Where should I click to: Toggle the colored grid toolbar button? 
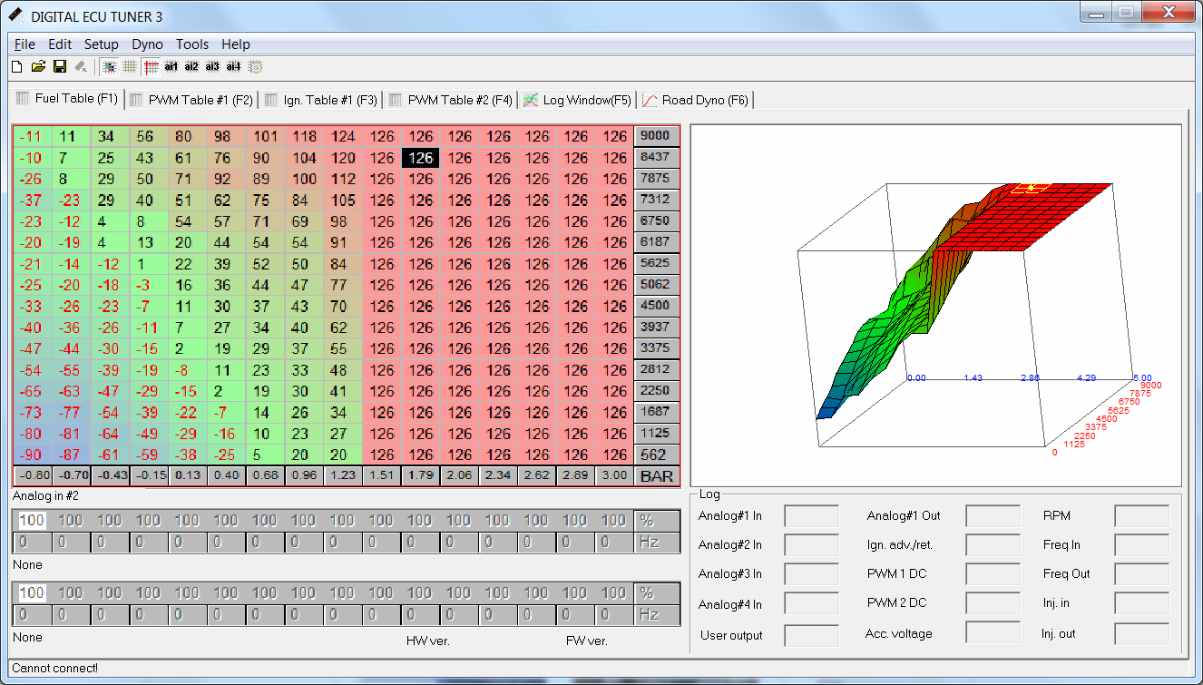pos(109,66)
